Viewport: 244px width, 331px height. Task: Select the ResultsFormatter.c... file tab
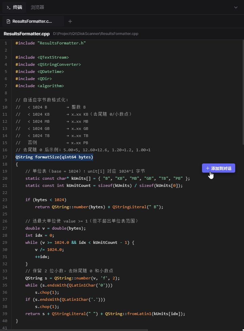pos(33,21)
